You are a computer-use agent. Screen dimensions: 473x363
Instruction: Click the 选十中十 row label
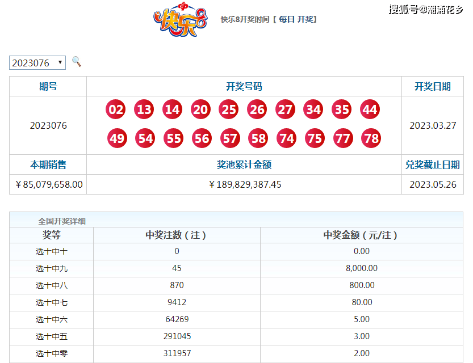(52, 251)
